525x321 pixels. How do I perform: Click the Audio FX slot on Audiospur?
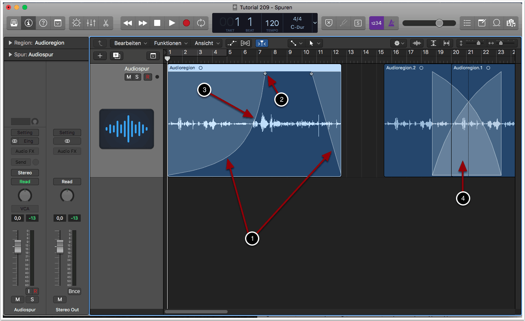coord(25,151)
